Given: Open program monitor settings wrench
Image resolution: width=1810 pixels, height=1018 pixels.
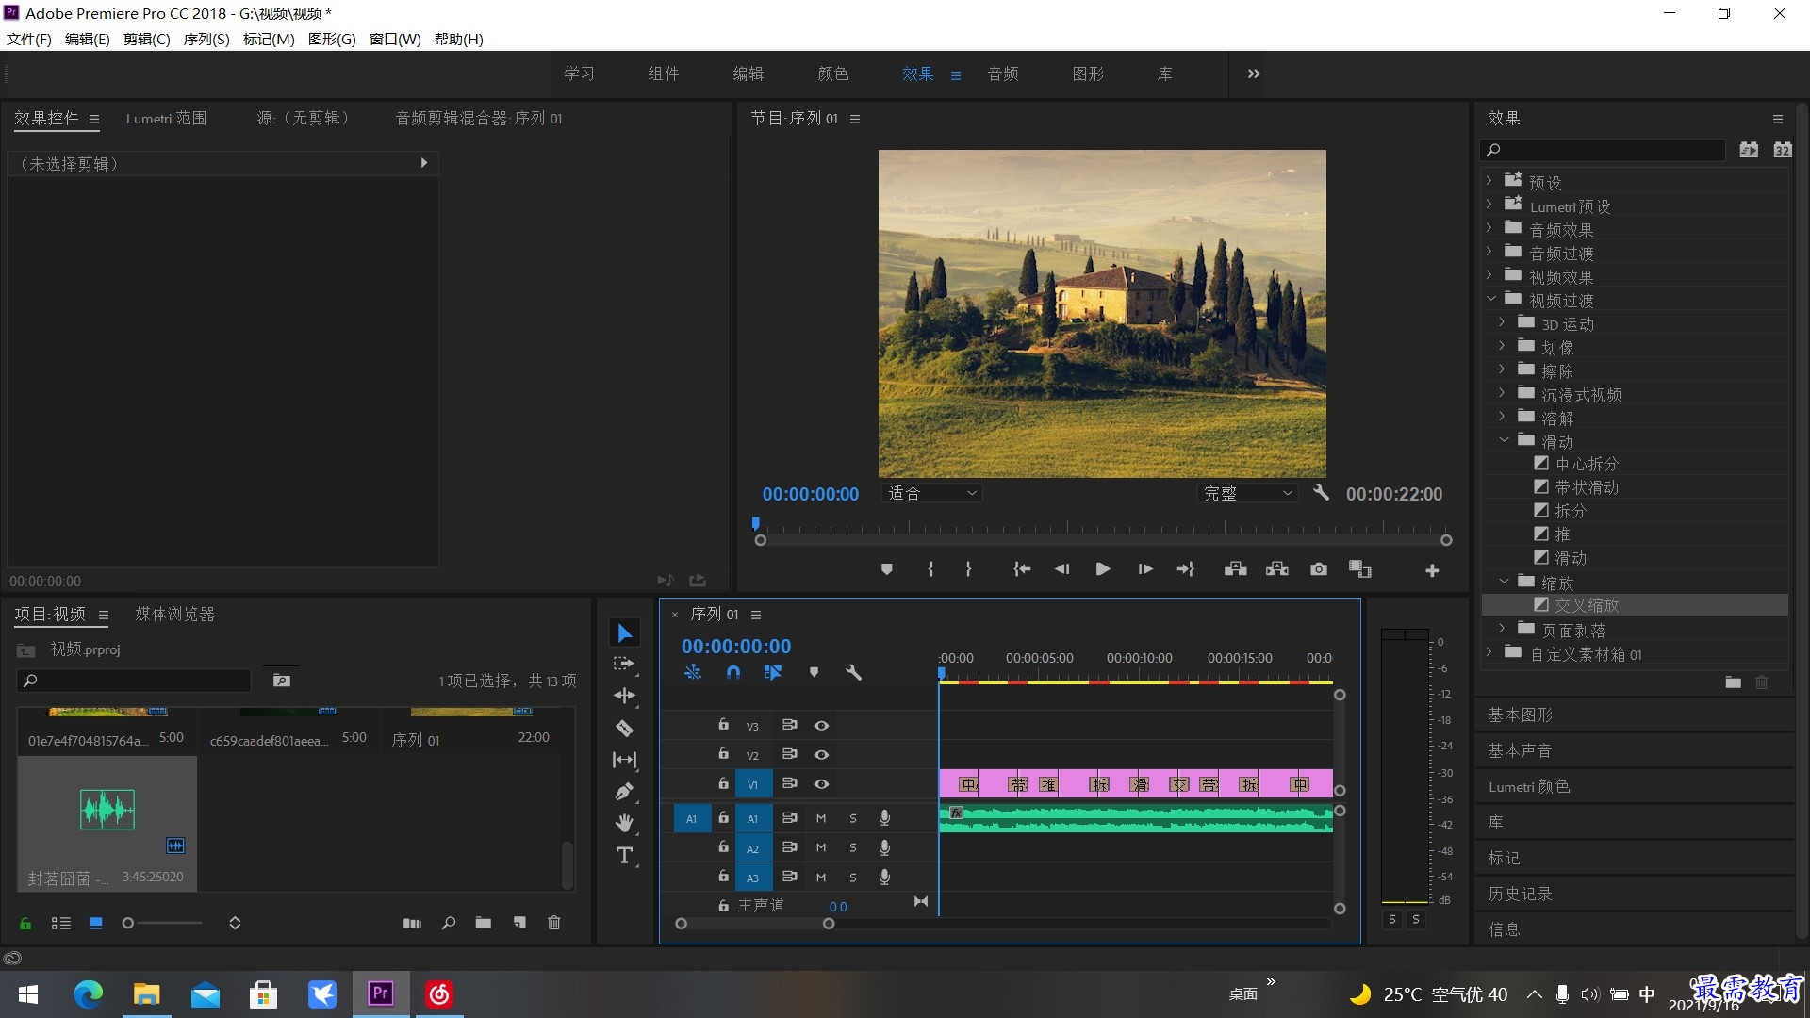Looking at the screenshot, I should [1321, 493].
